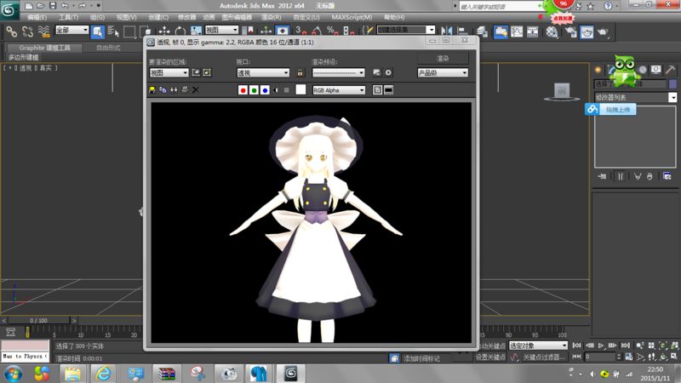Undo via the quick access toolbar arrow
Screen dimensions: 681x383
(65, 6)
